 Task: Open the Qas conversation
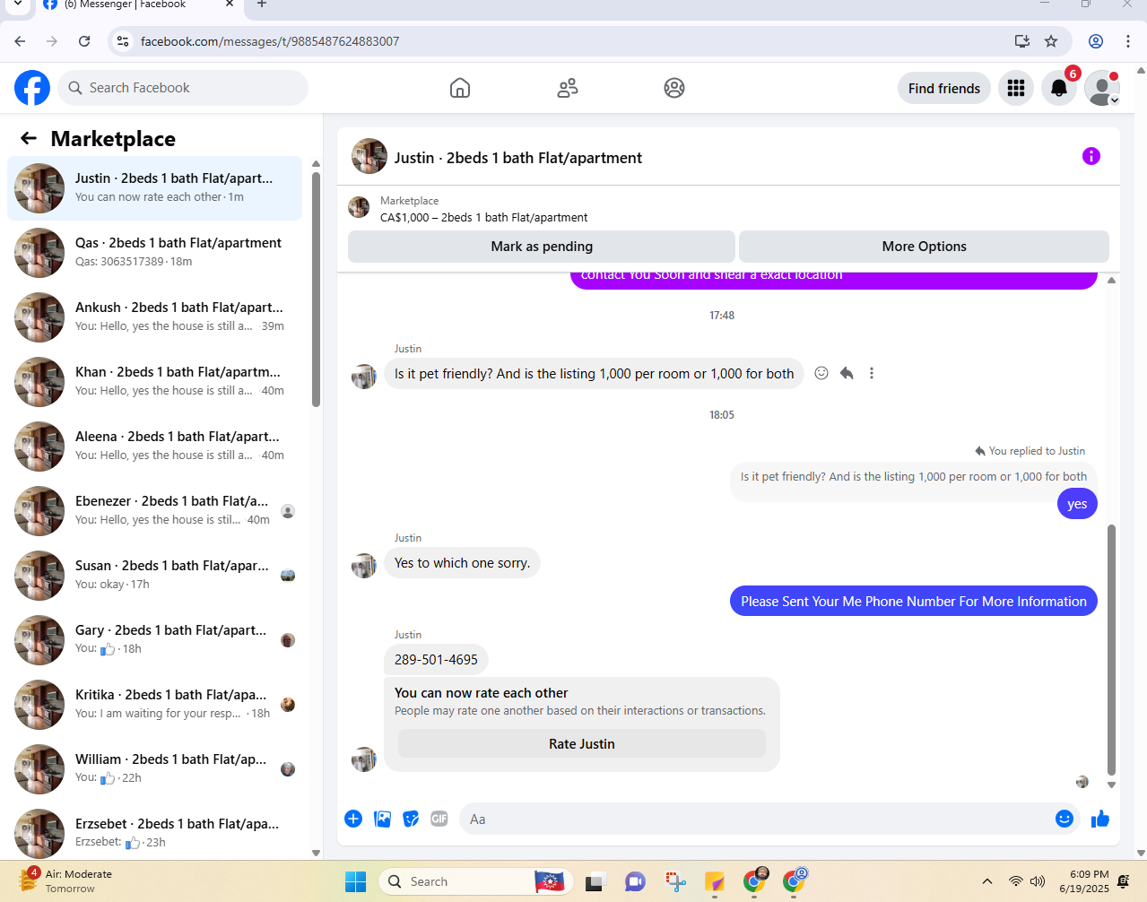pyautogui.click(x=154, y=253)
